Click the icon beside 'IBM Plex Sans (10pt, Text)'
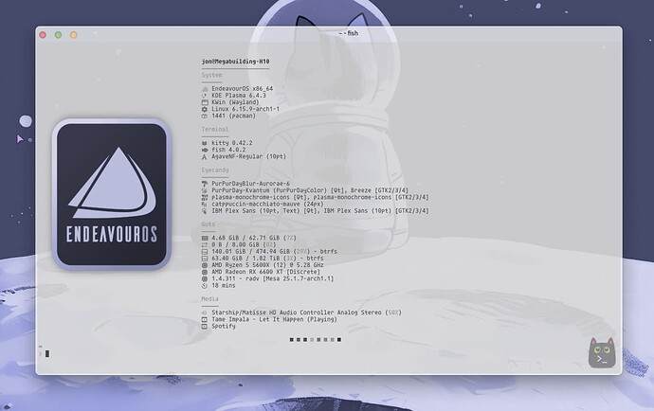The height and width of the screenshot is (411, 654). [x=205, y=211]
